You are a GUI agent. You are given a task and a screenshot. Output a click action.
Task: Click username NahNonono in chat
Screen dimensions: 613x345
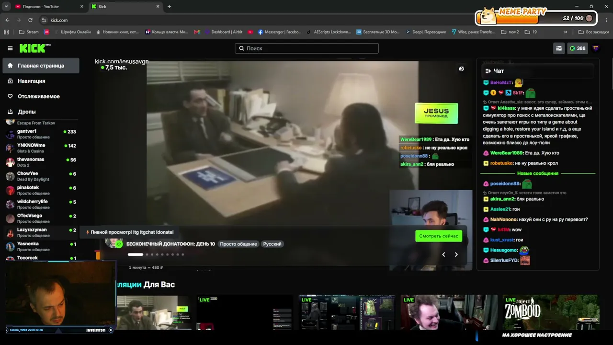[504, 219]
